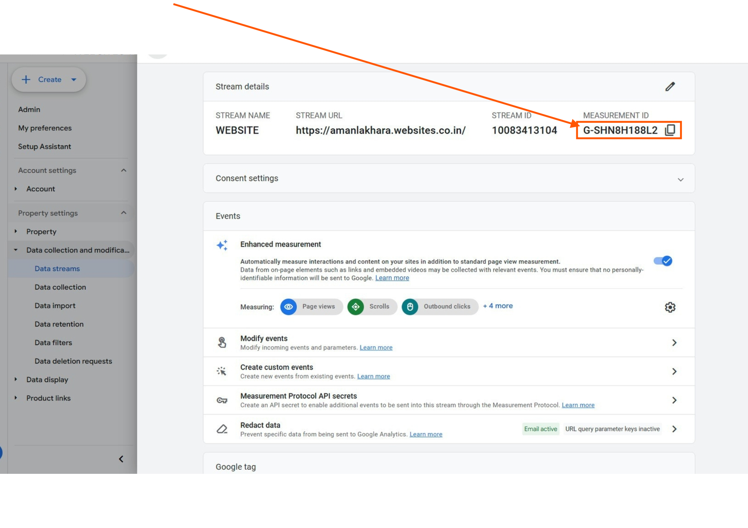
Task: Expand the Product links tree item
Action: coord(16,398)
